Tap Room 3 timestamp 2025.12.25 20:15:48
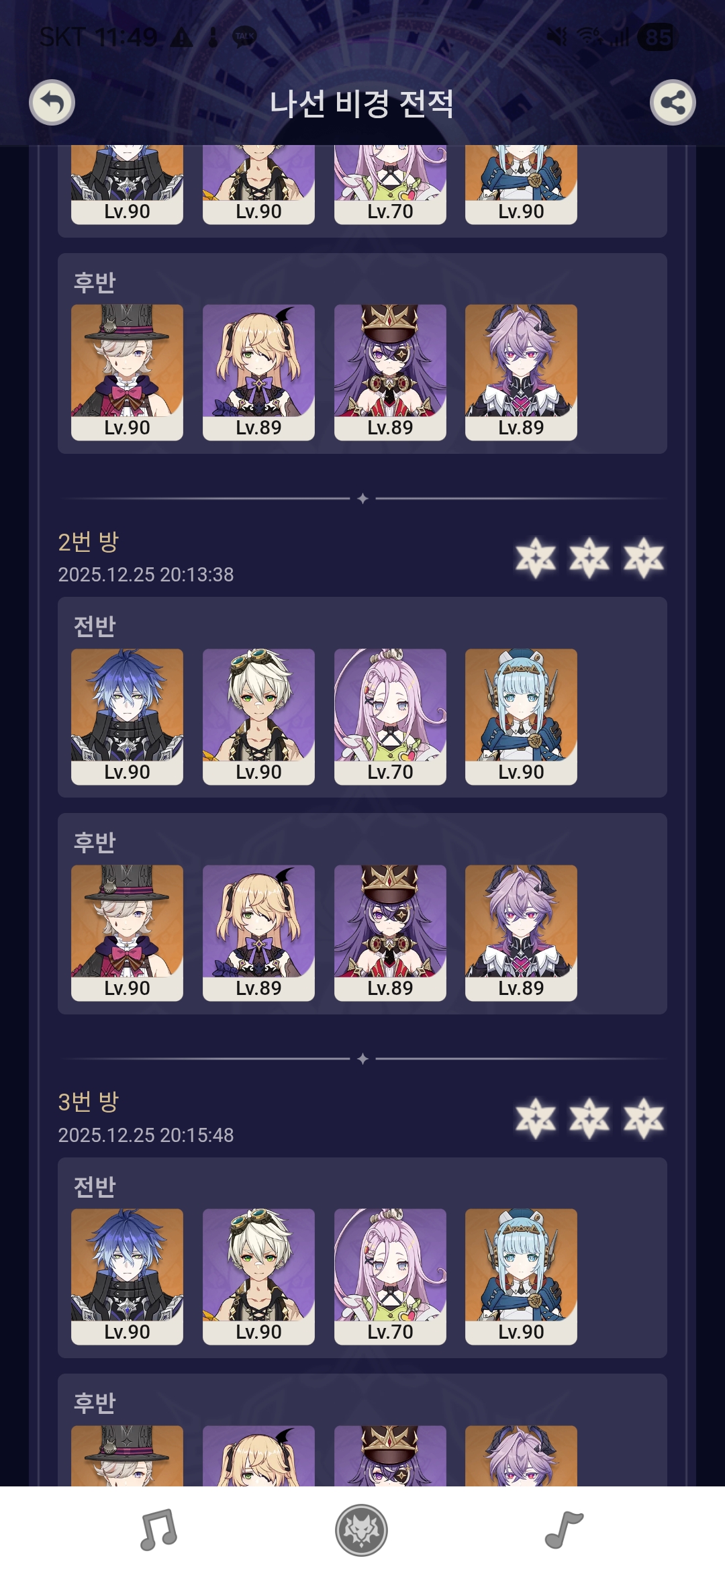Image resolution: width=725 pixels, height=1571 pixels. click(146, 1135)
